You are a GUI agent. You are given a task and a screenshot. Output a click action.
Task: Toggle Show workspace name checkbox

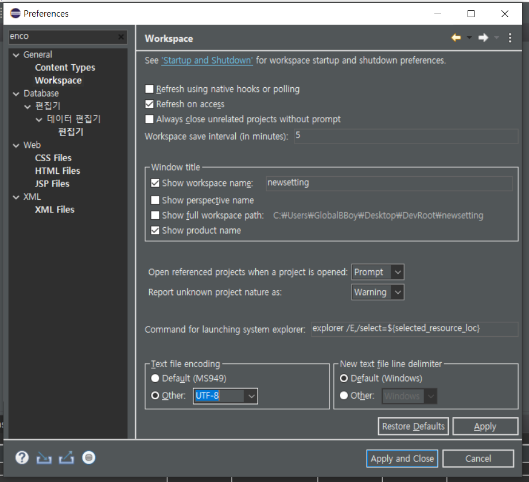(155, 183)
